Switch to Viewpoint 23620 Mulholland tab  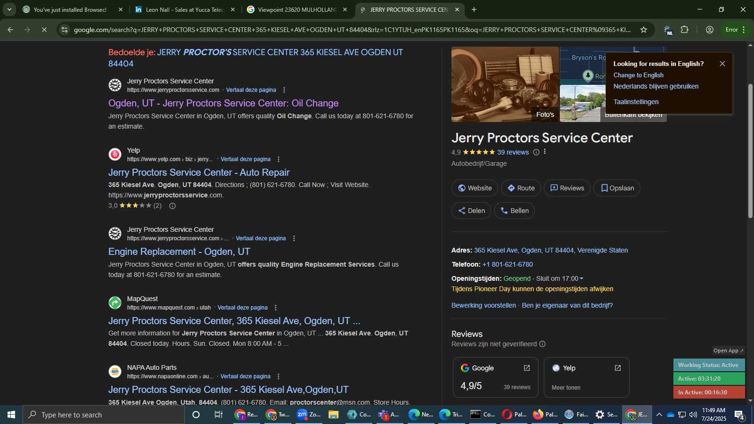pos(297,9)
